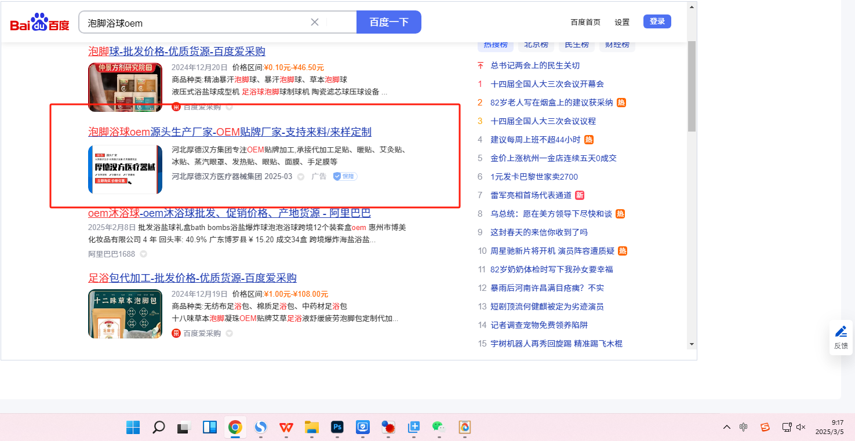Open File Explorer from the taskbar
Screen dimensions: 855x441
[x=312, y=428]
